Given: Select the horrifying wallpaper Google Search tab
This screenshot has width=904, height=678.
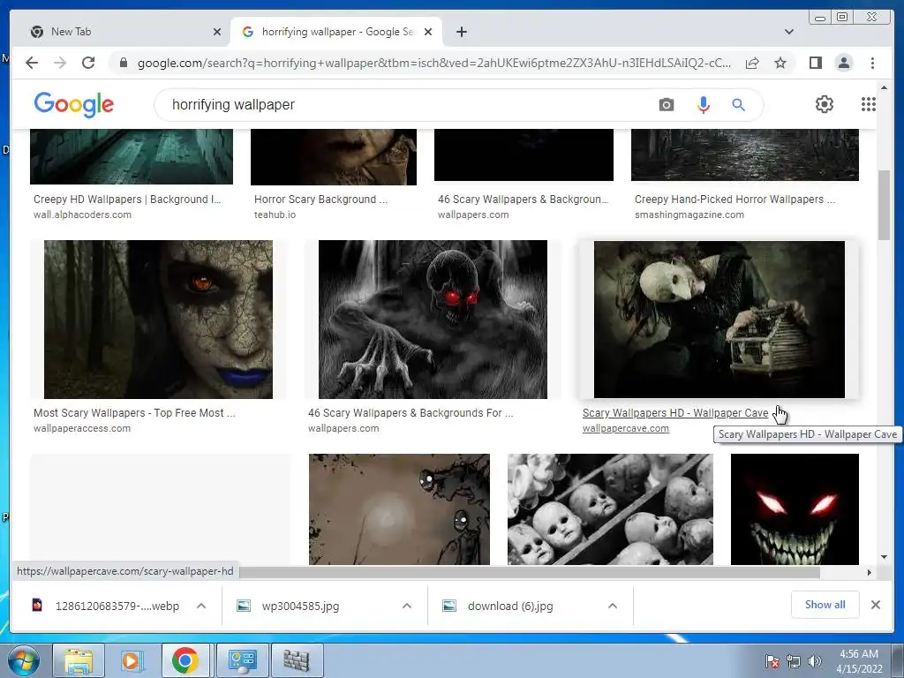Looking at the screenshot, I should coord(336,32).
